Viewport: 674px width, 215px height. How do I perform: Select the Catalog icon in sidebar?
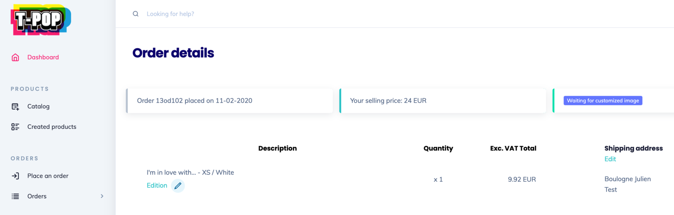coord(15,107)
